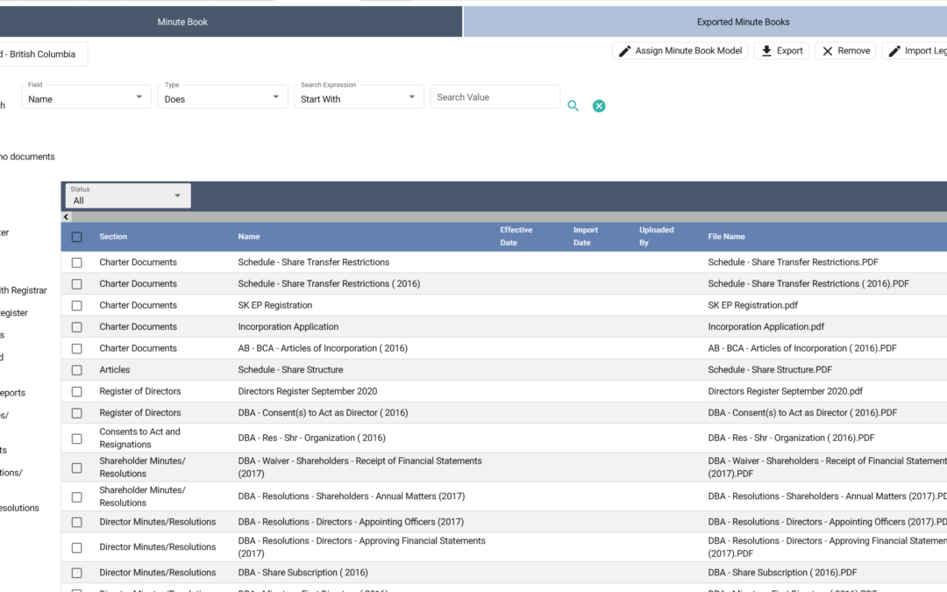
Task: Check DBA - Waiver - Shareholders Financial Statements row
Action: pyautogui.click(x=76, y=468)
